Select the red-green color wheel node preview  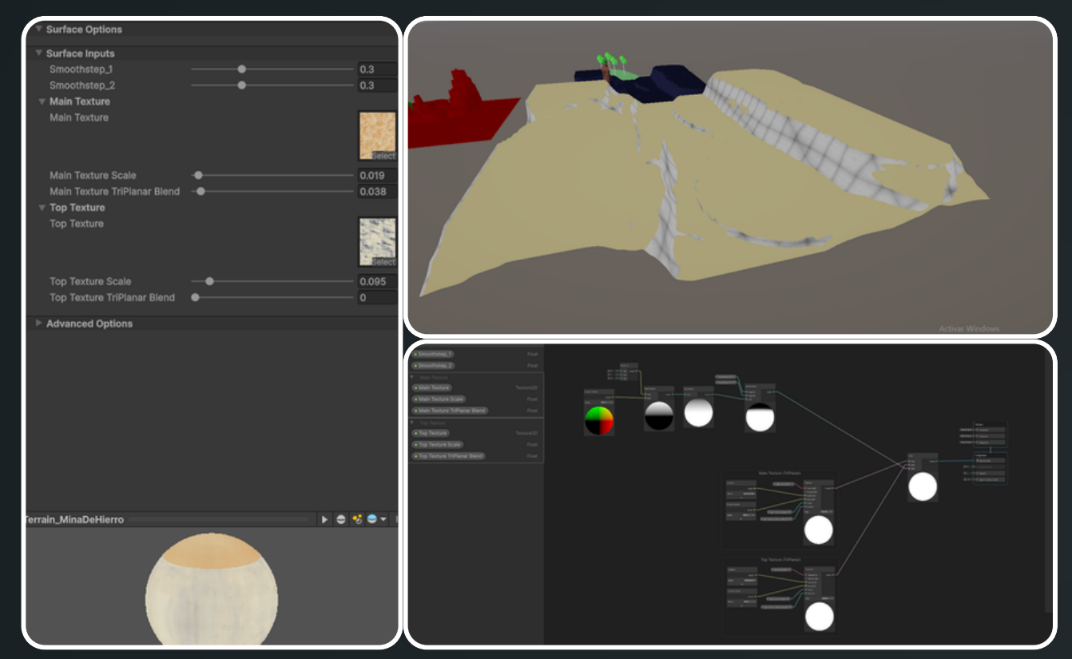click(598, 420)
